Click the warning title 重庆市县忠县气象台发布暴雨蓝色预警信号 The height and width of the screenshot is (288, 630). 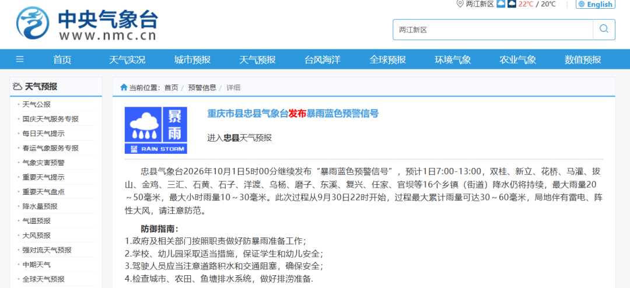click(293, 113)
